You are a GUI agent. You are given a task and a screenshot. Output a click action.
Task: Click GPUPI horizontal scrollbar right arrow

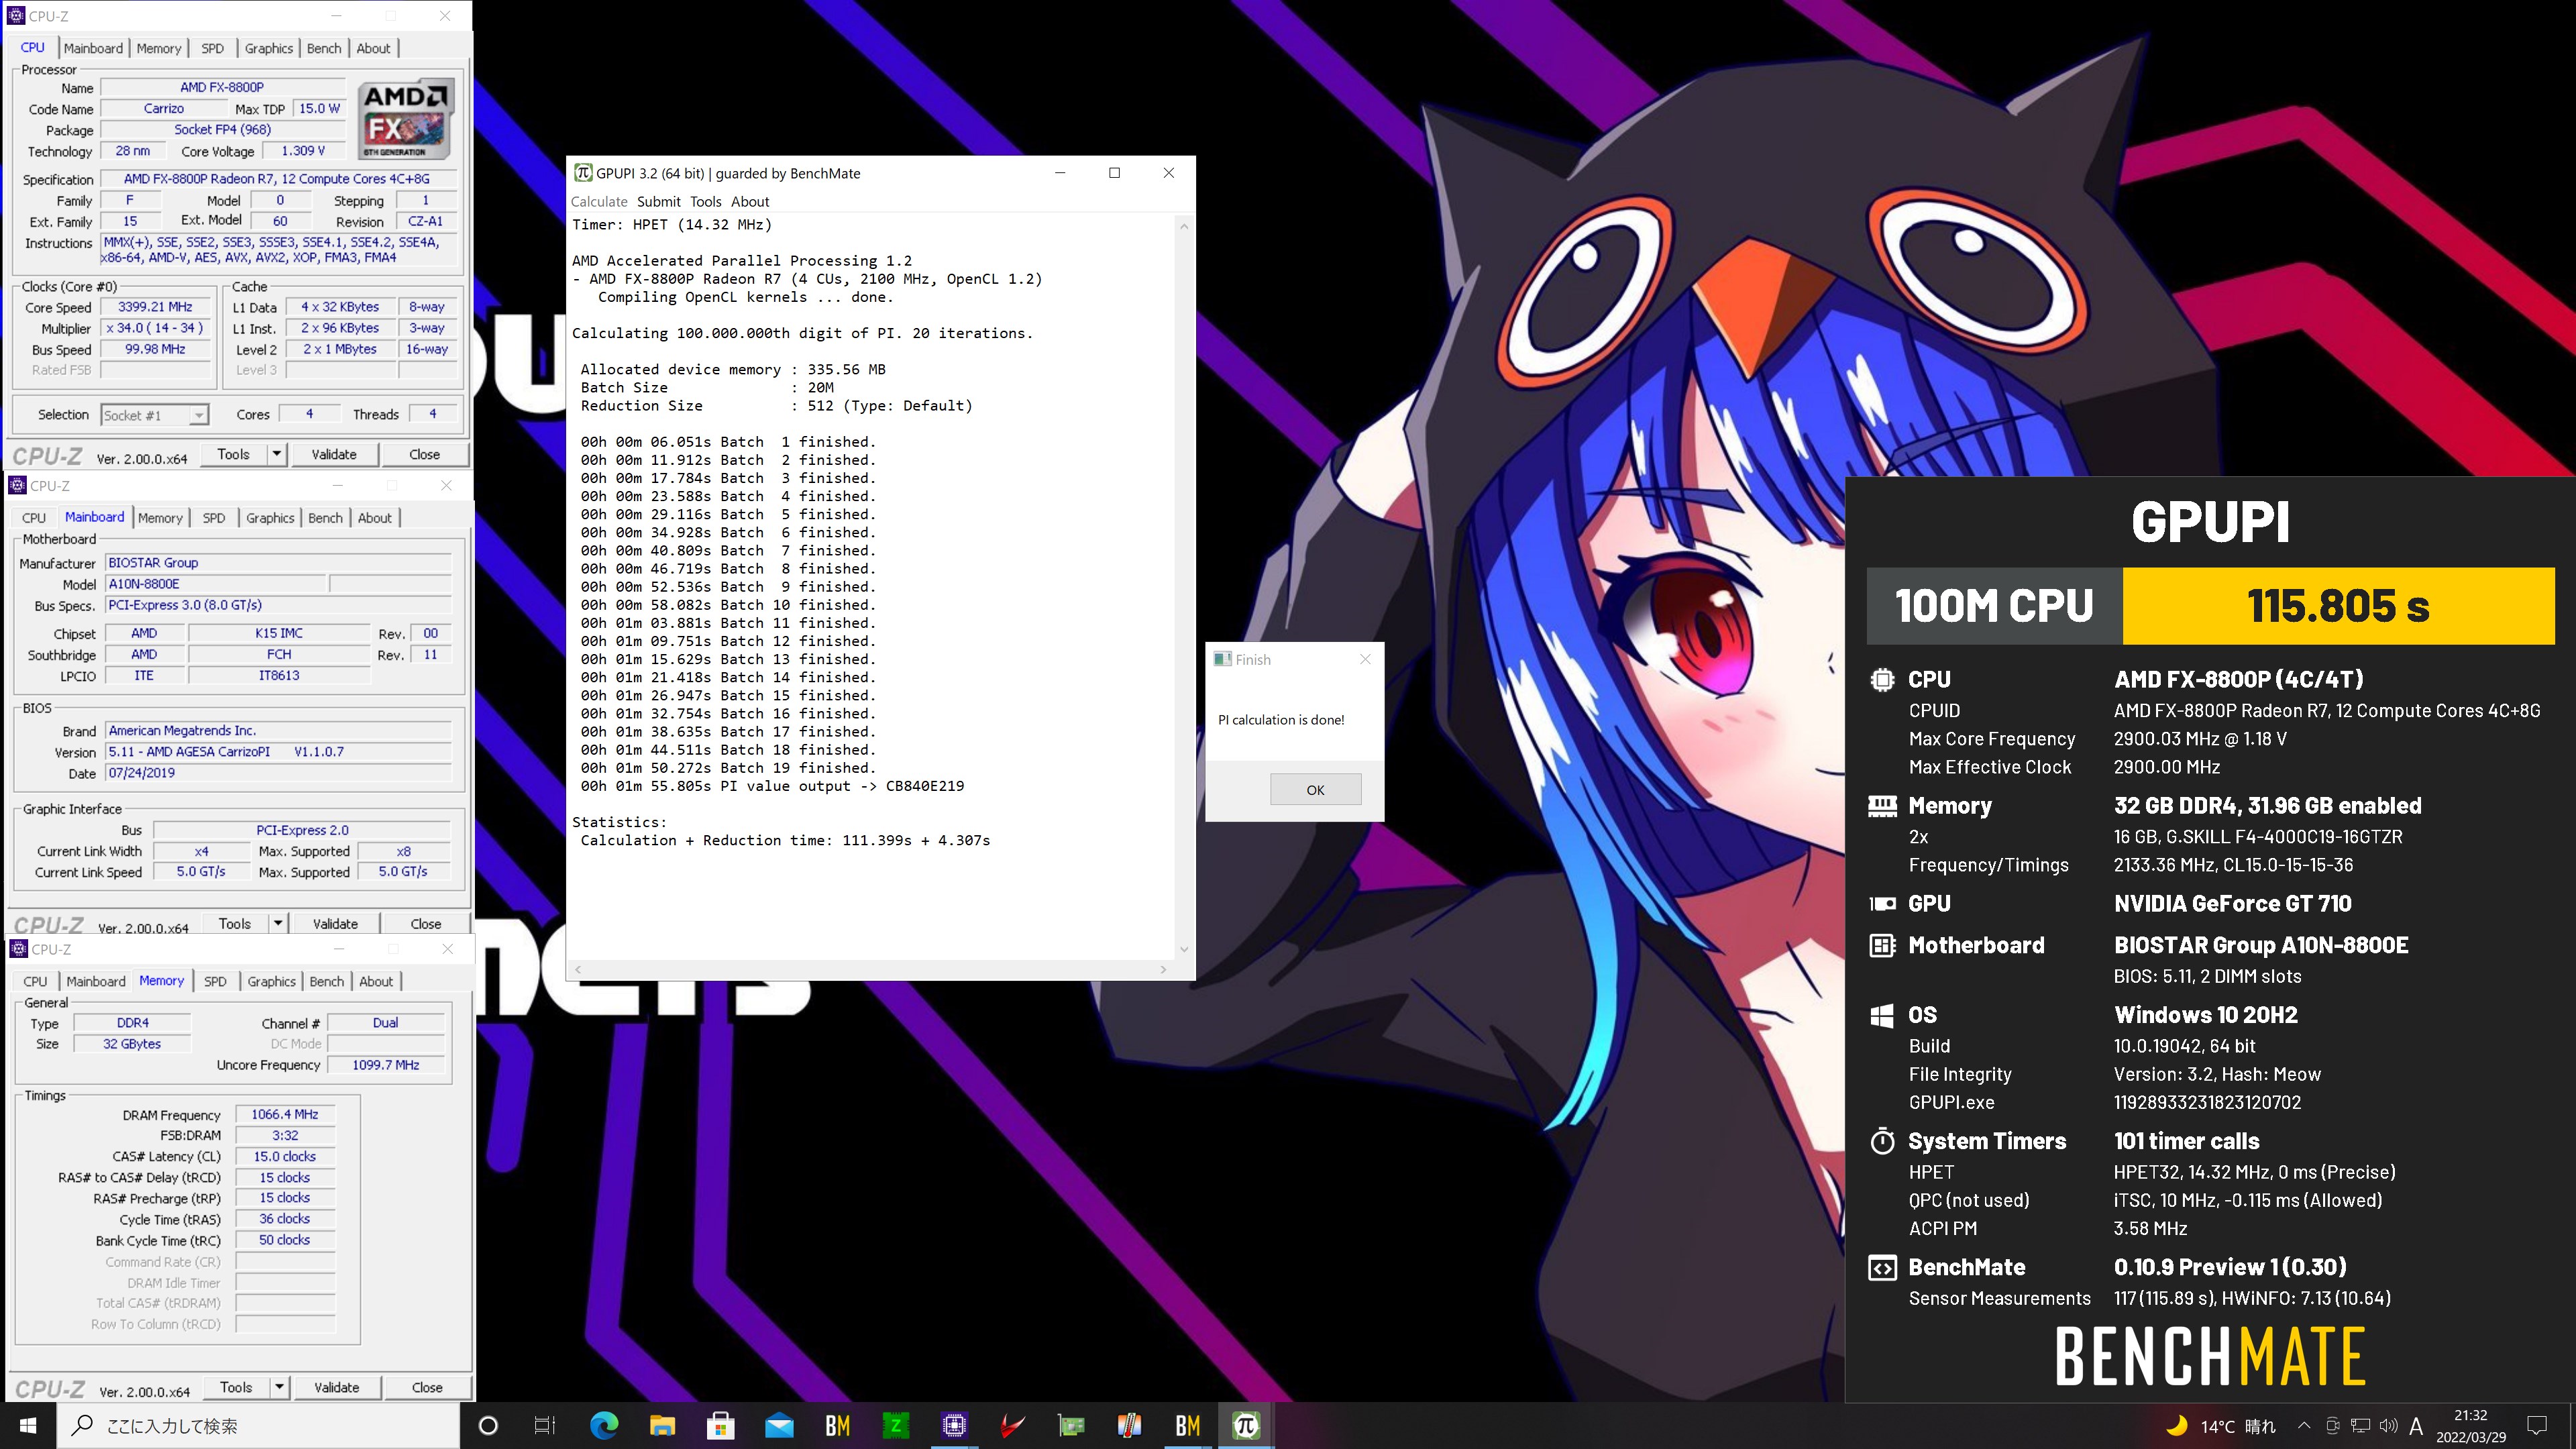[1163, 969]
